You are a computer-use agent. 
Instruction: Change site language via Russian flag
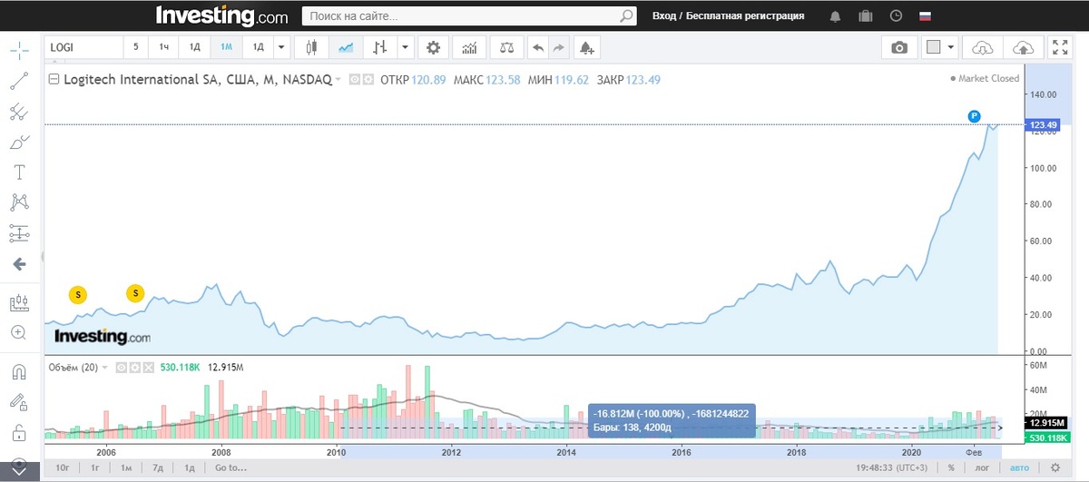[926, 16]
